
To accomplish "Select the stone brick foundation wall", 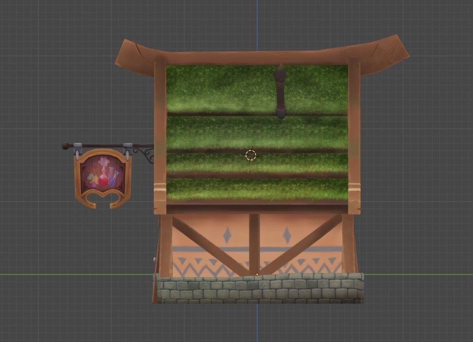I will pos(260,288).
